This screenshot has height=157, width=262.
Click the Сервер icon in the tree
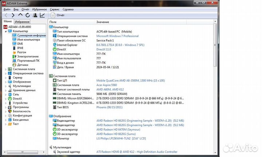point(10,77)
